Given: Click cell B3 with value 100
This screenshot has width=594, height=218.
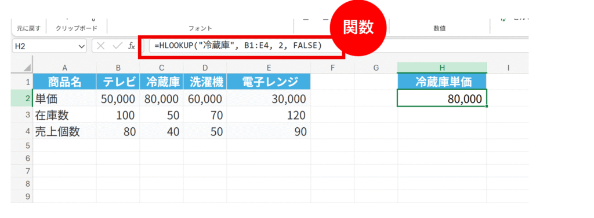Looking at the screenshot, I should coord(118,115).
